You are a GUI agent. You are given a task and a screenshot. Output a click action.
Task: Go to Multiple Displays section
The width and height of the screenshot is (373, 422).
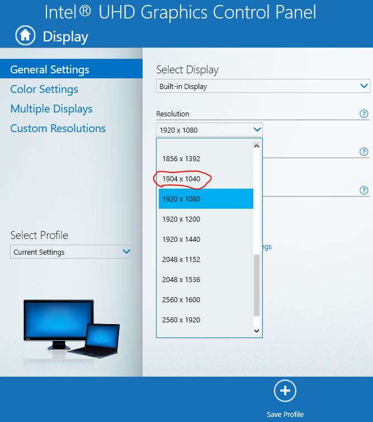point(51,109)
